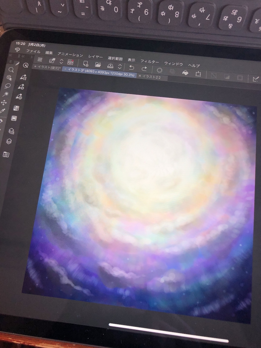The height and width of the screenshot is (348, 261).
Task: Click the Fill bucket icon in command bar
Action: click(186, 73)
